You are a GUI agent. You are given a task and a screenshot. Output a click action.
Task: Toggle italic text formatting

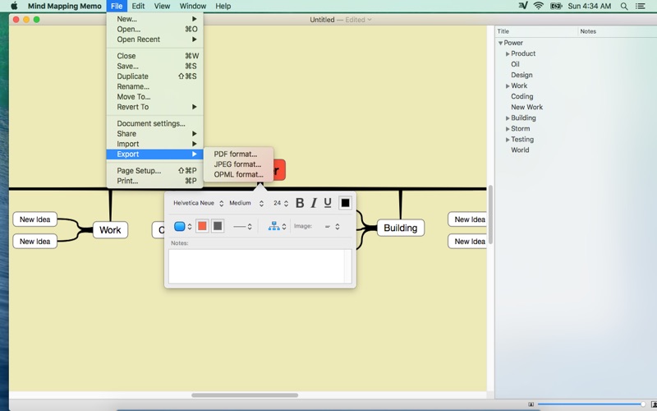point(314,203)
